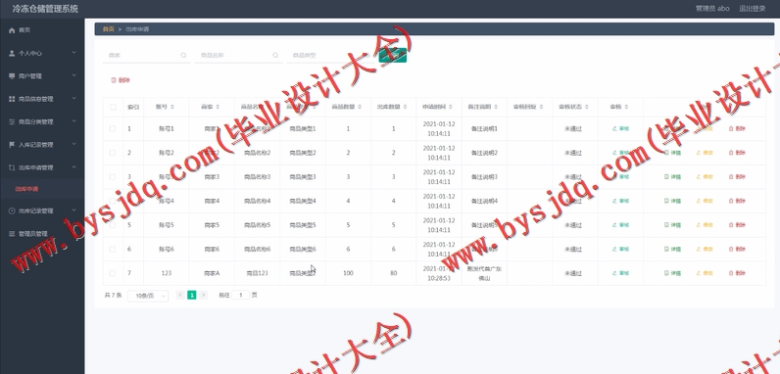Click the icon beside 商品分类管理
This screenshot has width=780, height=374.
click(x=12, y=121)
